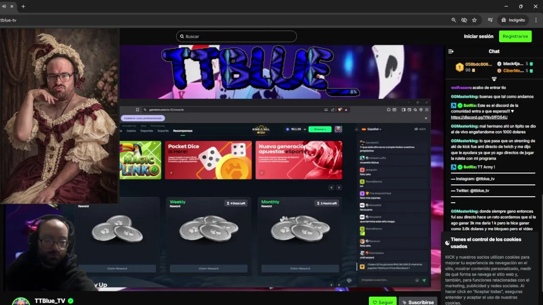The width and height of the screenshot is (543, 305).
Task: Click carousel next arrow under banners
Action: click(339, 188)
